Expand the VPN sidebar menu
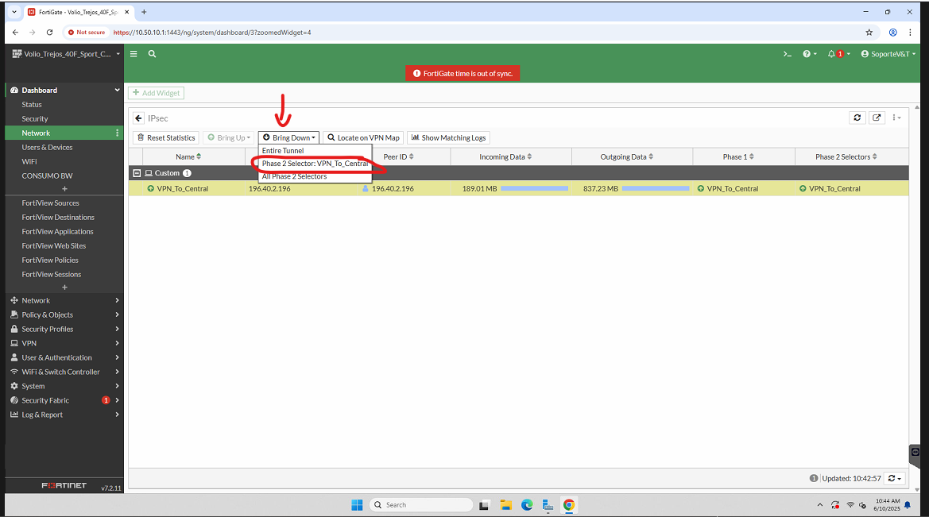The width and height of the screenshot is (929, 517). 64,344
